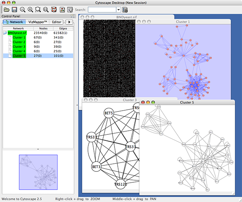The height and width of the screenshot is (202, 242).
Task: Open the search field dropdown arrow
Action: [x=119, y=9]
